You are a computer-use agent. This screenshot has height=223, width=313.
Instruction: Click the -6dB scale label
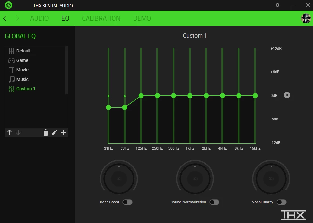275,119
